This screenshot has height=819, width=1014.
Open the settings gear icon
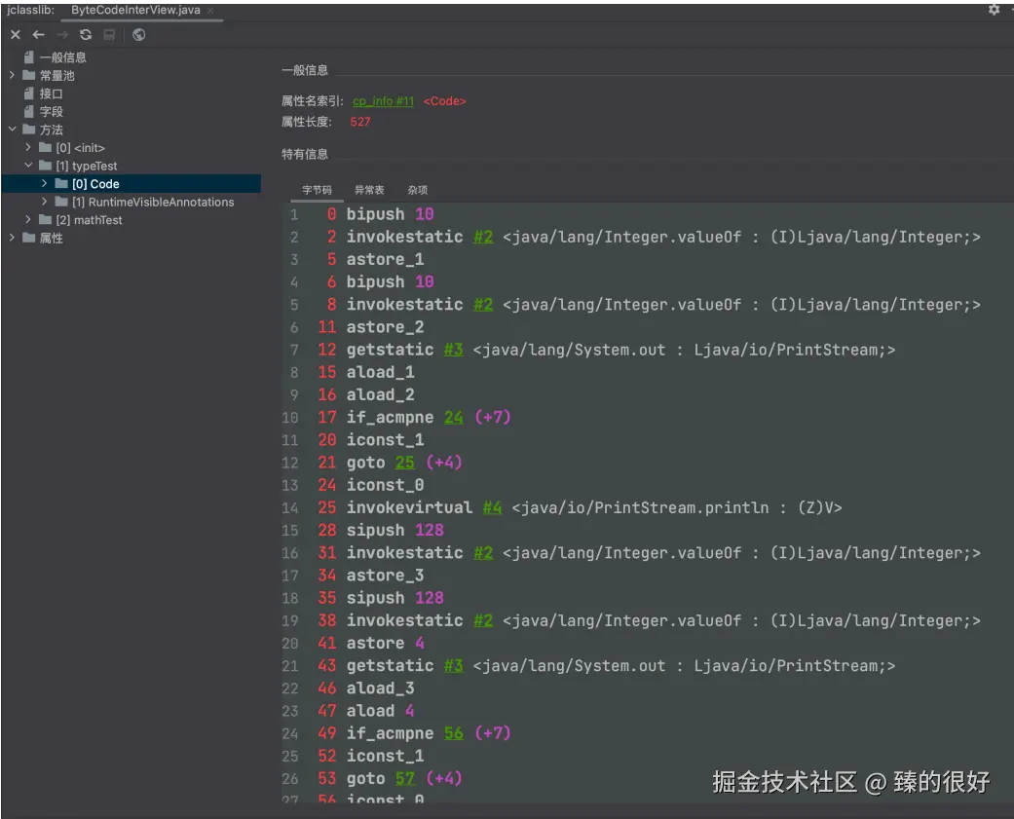[994, 10]
